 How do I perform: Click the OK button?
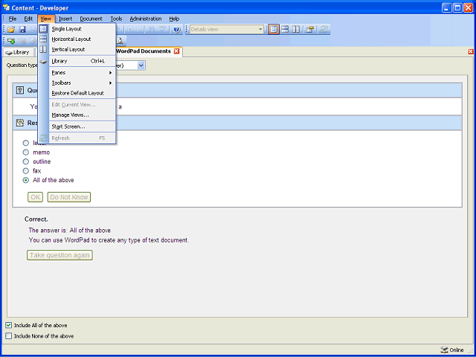(35, 197)
